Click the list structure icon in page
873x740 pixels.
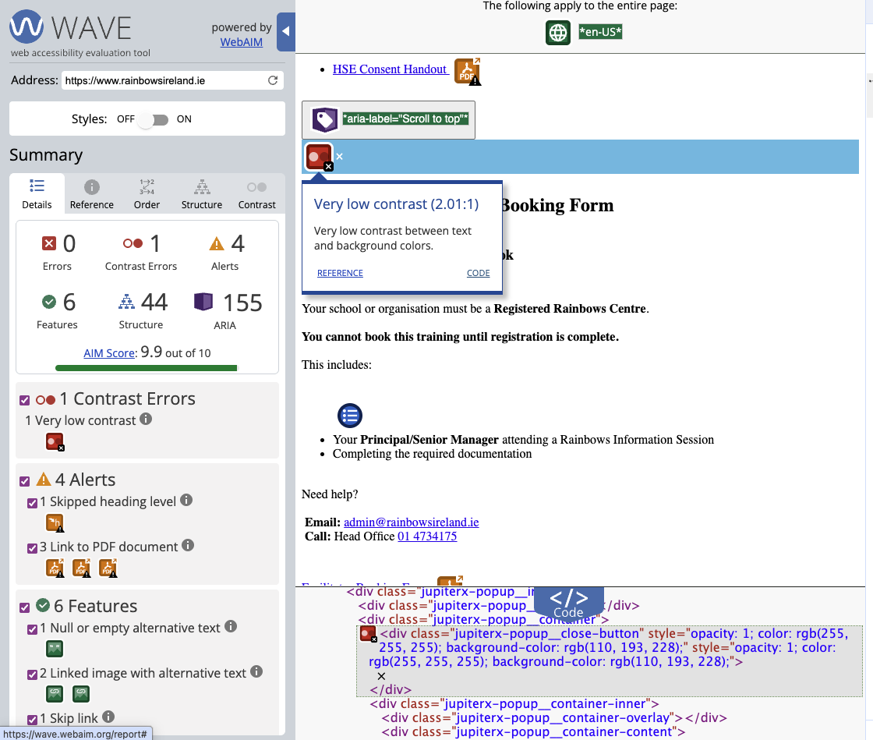coord(350,416)
